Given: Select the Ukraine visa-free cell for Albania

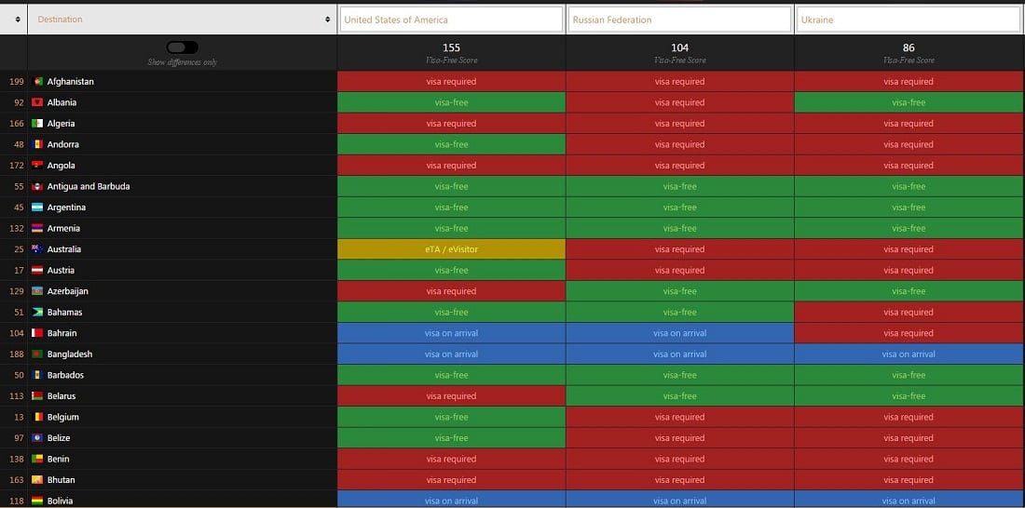Looking at the screenshot, I should tap(909, 102).
